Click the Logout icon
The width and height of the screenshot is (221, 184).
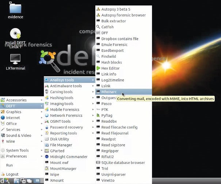[3, 174]
